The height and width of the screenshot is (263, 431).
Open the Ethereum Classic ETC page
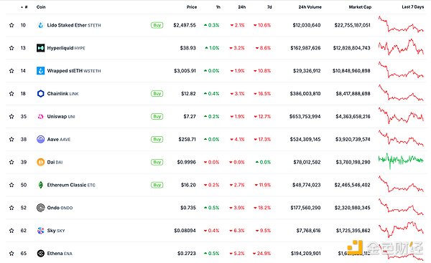point(71,185)
